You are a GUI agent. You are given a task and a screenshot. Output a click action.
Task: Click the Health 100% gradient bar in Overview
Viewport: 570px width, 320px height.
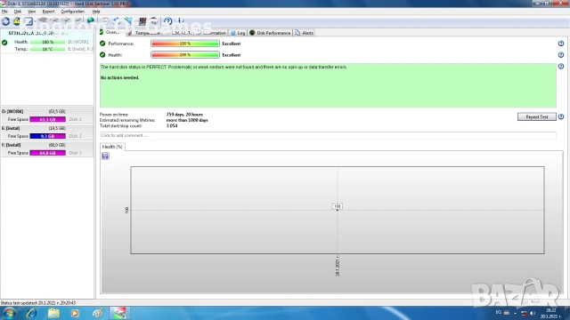(185, 55)
